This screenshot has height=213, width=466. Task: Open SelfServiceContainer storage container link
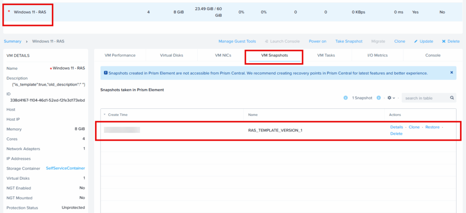tap(66, 168)
